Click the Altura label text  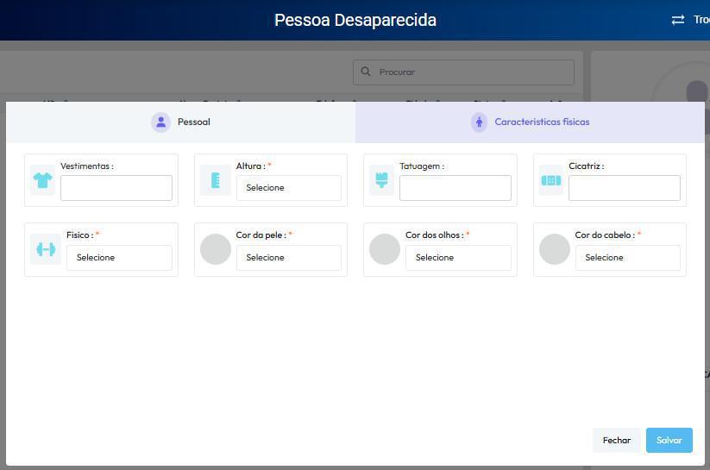pyautogui.click(x=250, y=166)
